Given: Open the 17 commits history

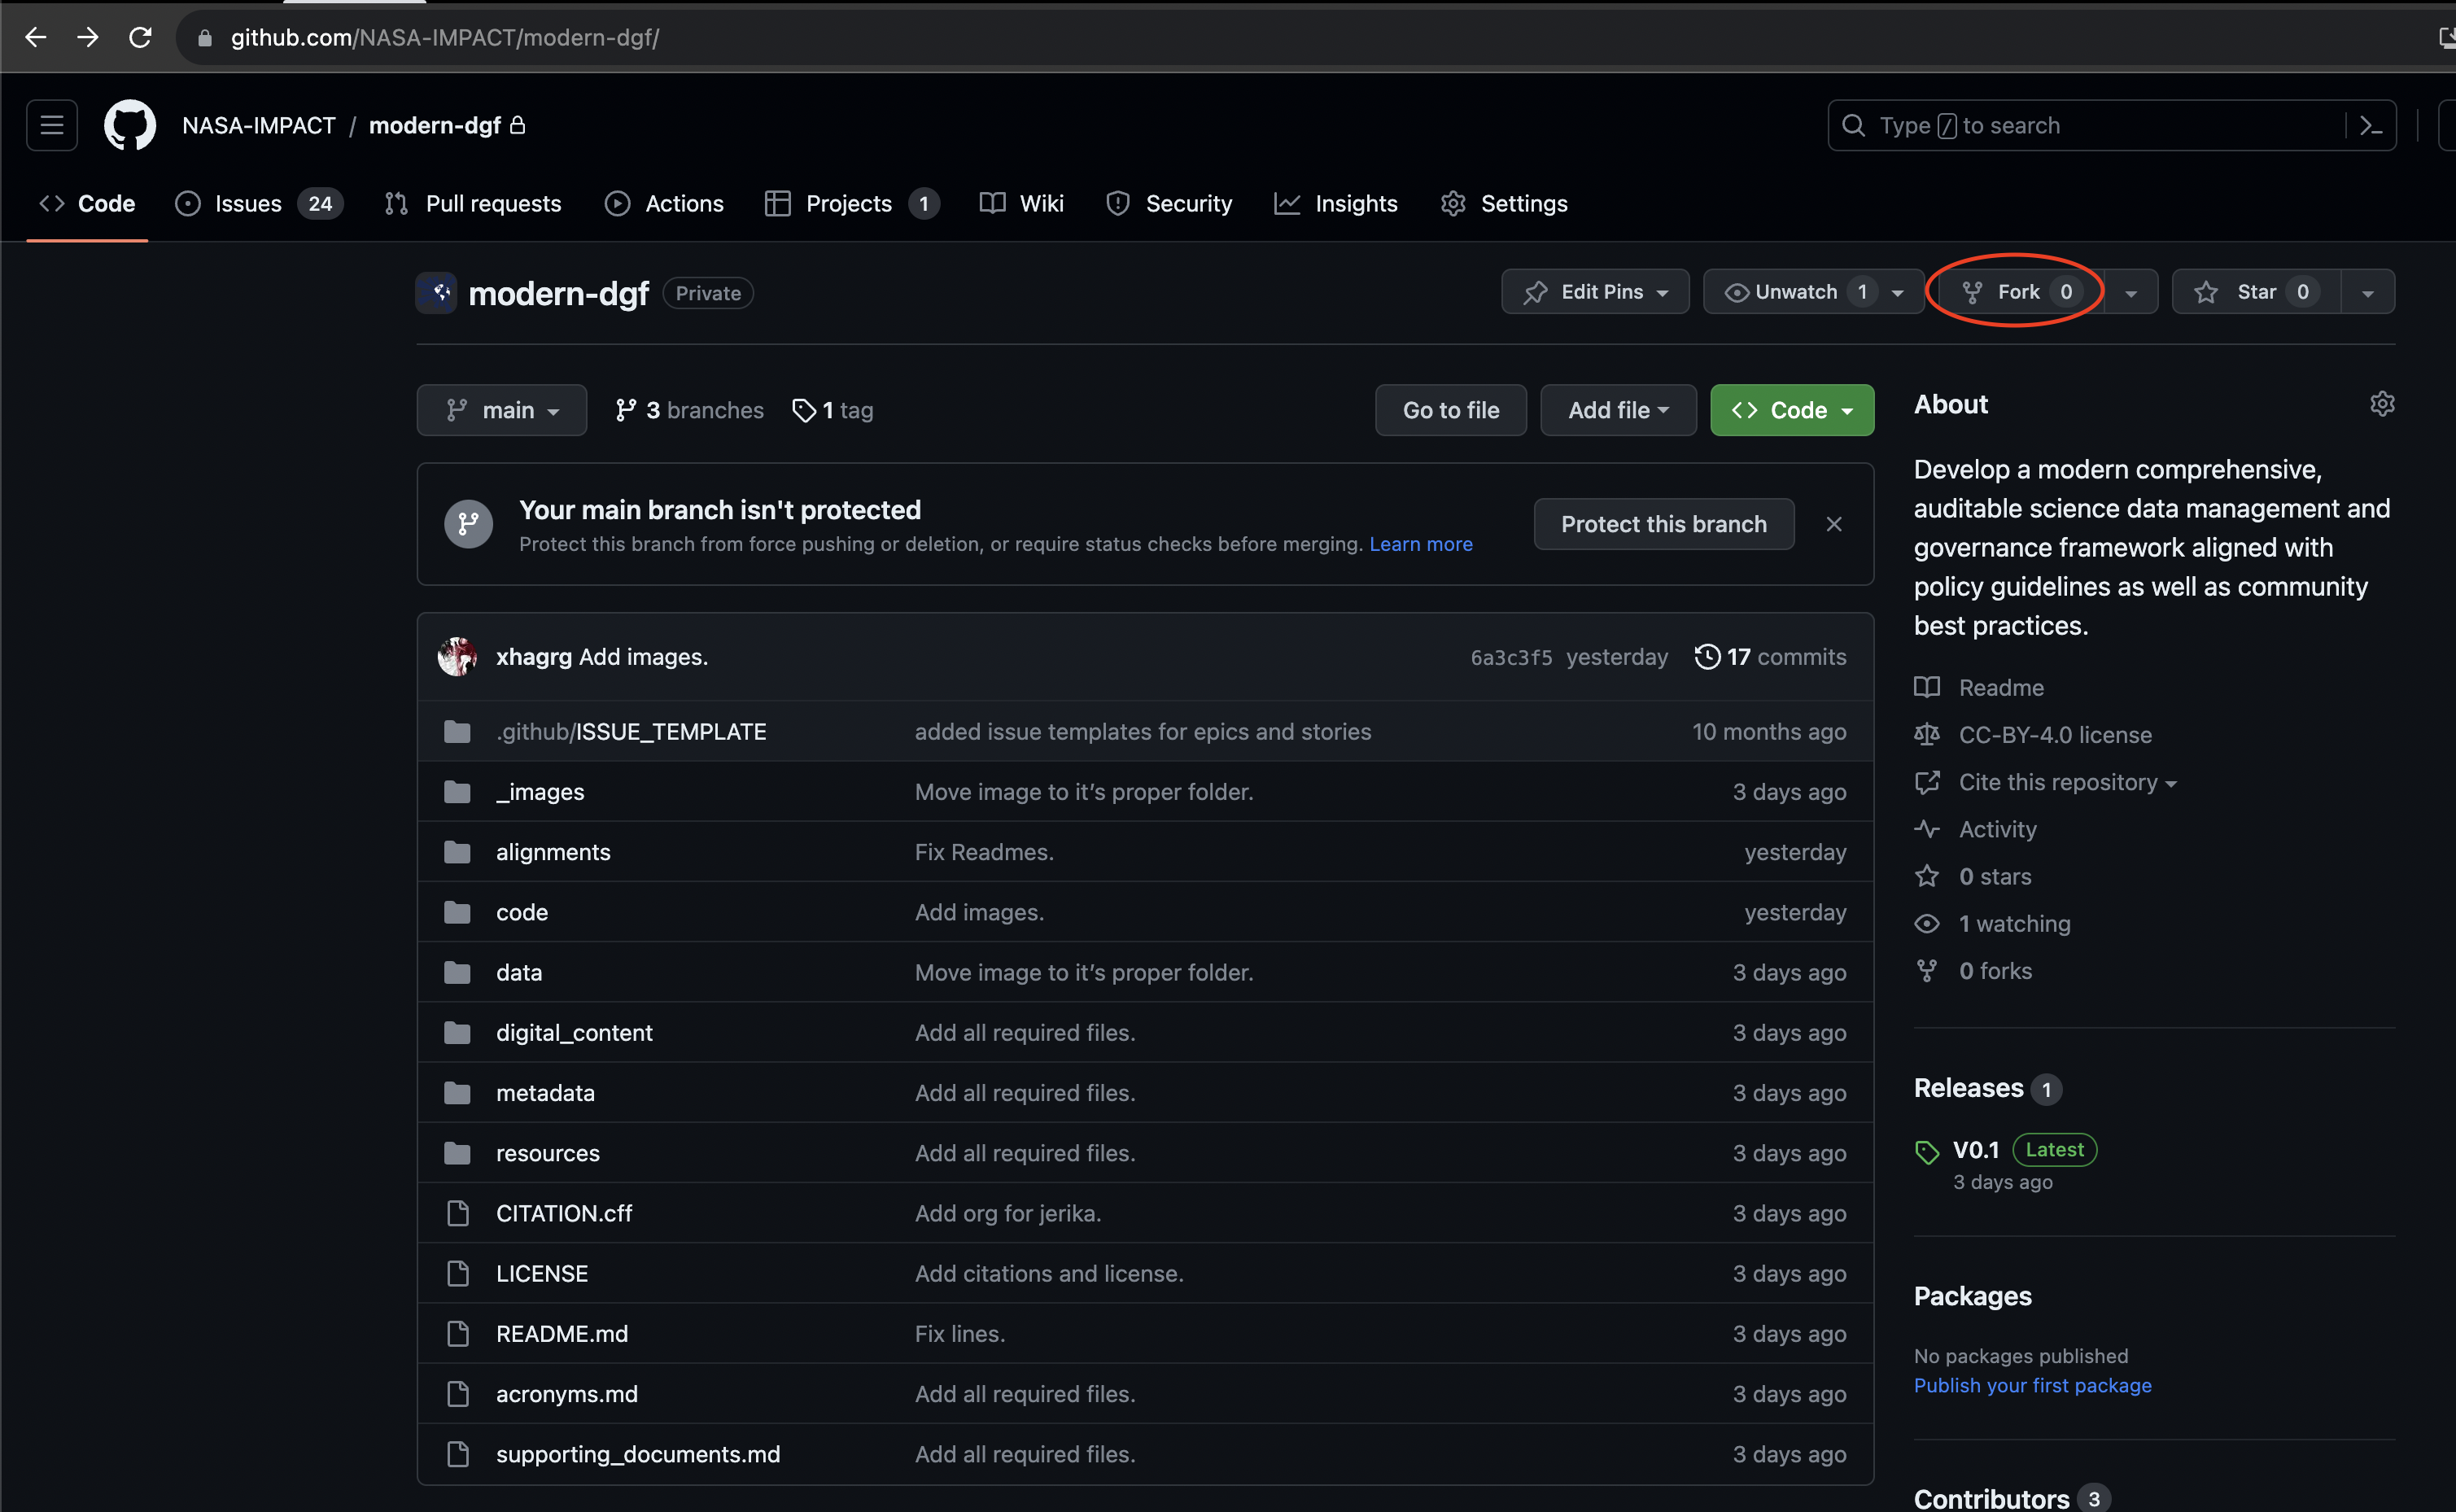Looking at the screenshot, I should (x=1771, y=657).
